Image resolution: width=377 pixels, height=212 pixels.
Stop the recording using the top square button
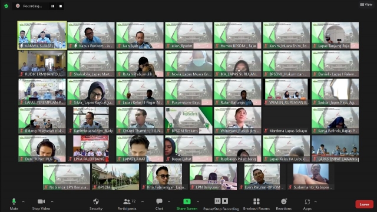[x=61, y=6]
